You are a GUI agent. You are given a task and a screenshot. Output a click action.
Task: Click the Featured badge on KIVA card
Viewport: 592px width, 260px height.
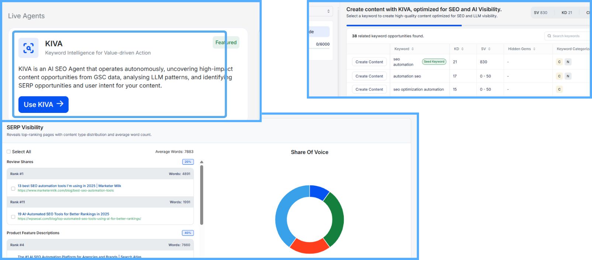226,42
